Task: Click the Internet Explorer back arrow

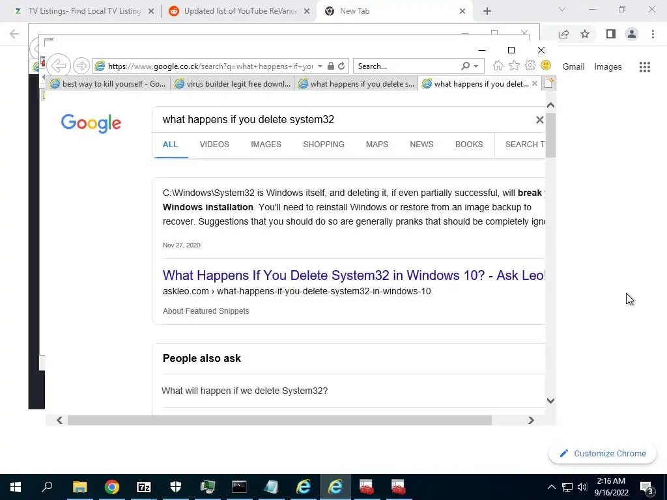Action: (58, 66)
